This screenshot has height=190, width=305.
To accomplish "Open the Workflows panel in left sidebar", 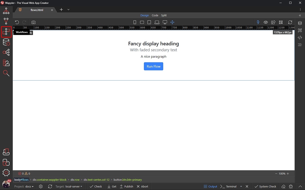I will (6, 32).
